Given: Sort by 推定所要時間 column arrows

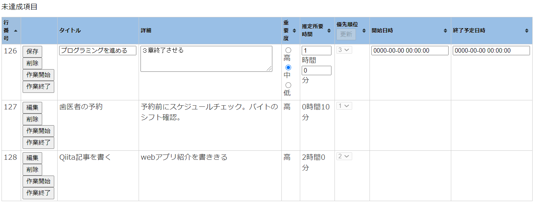Looking at the screenshot, I should point(329,30).
